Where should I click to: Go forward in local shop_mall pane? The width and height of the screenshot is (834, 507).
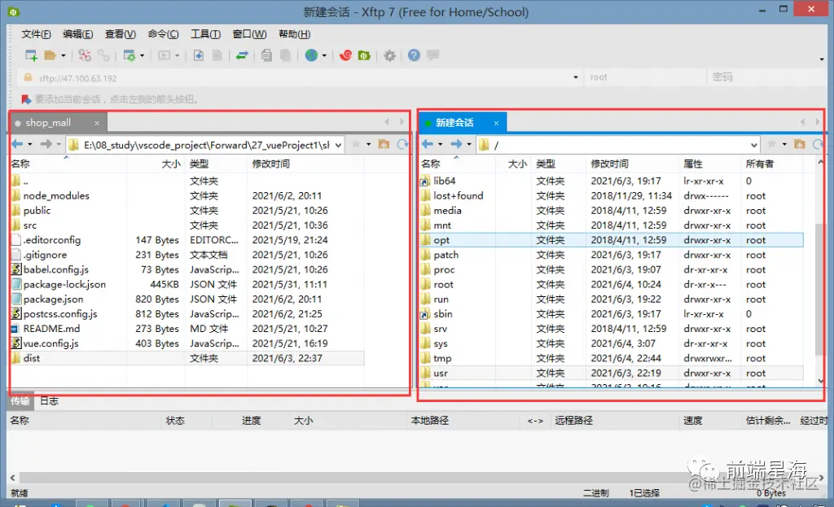coord(46,144)
